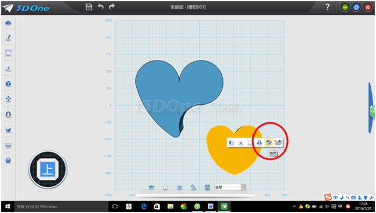The height and width of the screenshot is (213, 376).
Task: Click the 3DOne logo menu
Action: click(26, 8)
